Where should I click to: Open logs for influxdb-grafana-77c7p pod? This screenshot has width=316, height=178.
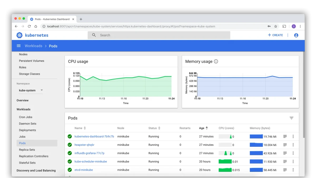[285, 153]
